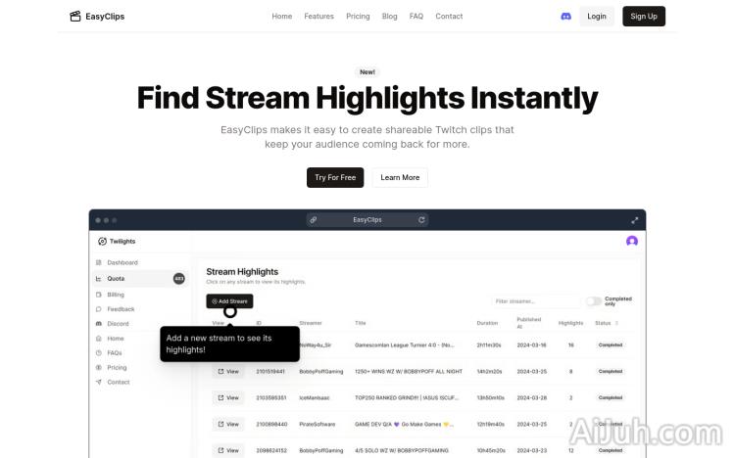Screen dimensions: 735x458
Task: Click the Add Stream button
Action: coord(228,300)
